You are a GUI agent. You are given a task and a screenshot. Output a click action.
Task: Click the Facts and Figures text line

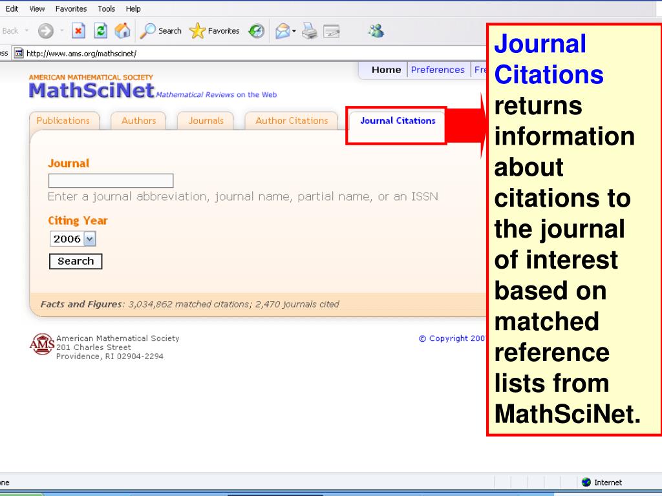189,304
